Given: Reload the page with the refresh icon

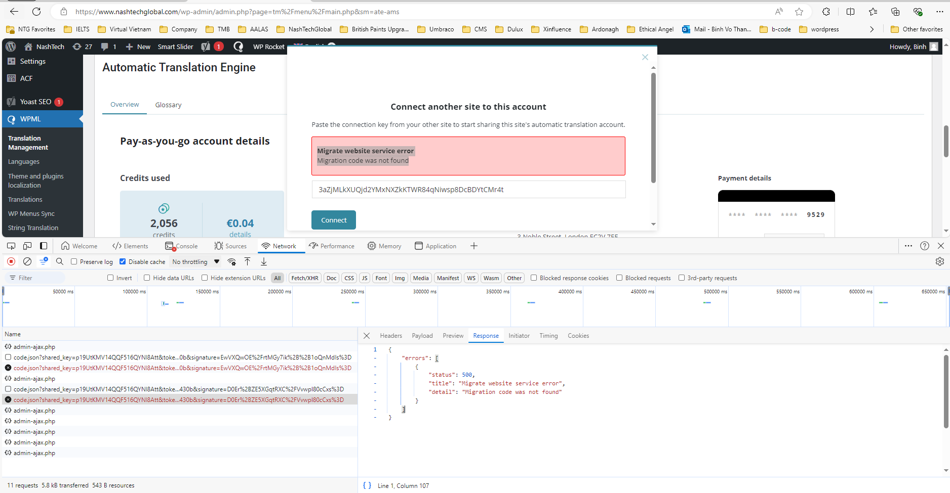Looking at the screenshot, I should coord(36,12).
